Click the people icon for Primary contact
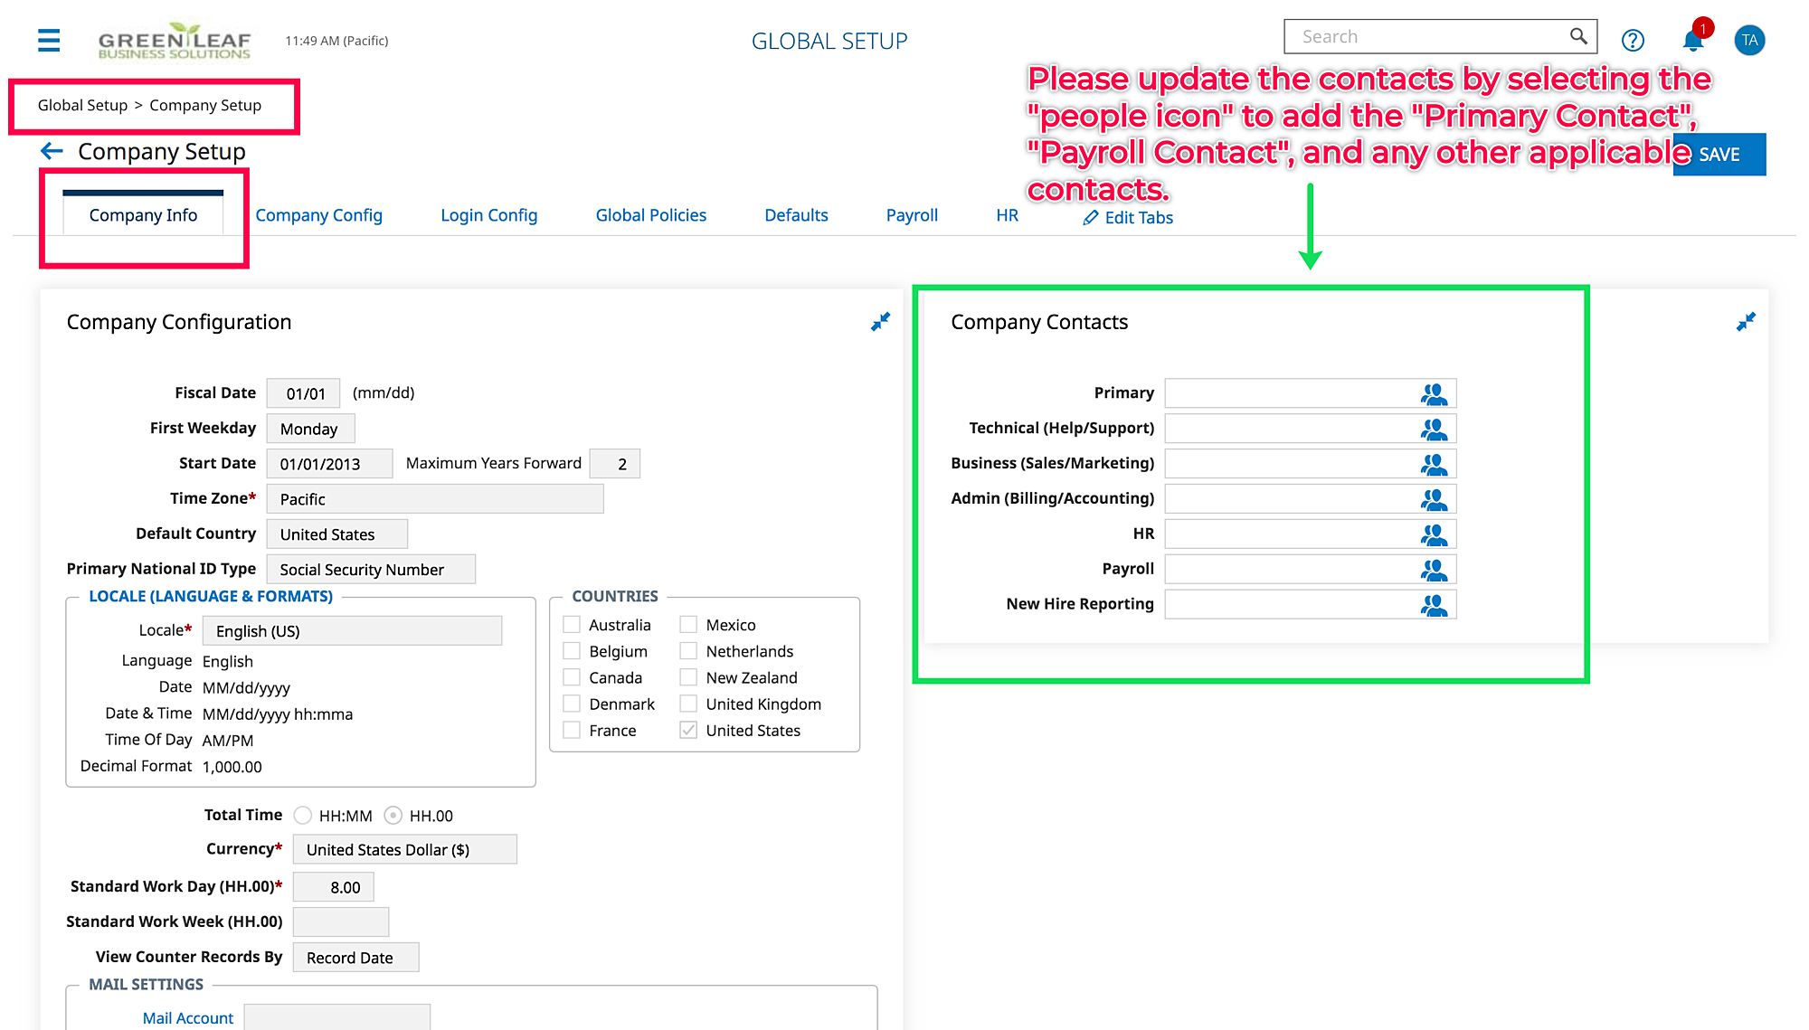Image resolution: width=1809 pixels, height=1030 pixels. [x=1434, y=394]
